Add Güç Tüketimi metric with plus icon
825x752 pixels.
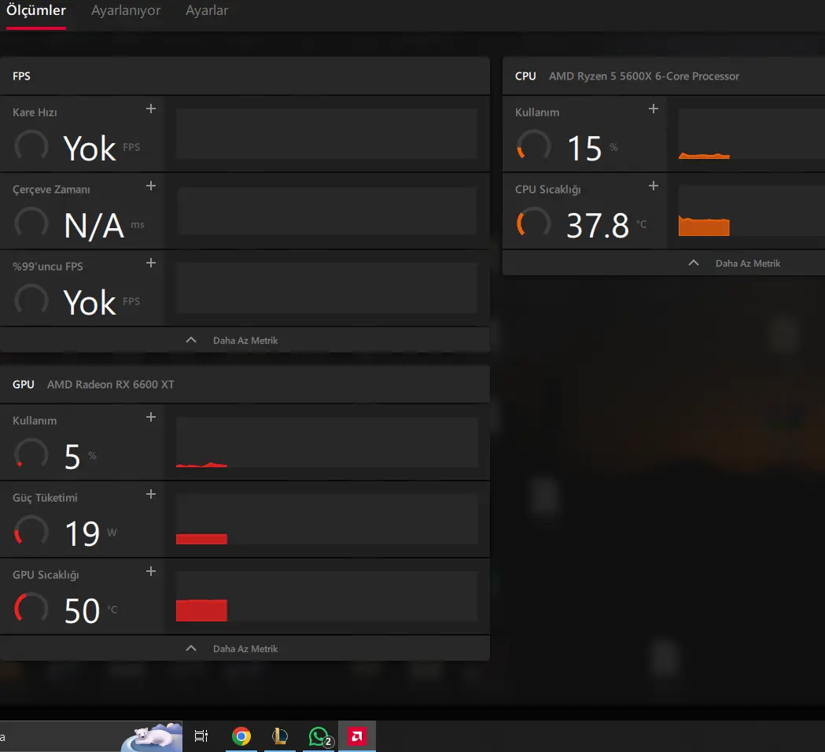(151, 494)
